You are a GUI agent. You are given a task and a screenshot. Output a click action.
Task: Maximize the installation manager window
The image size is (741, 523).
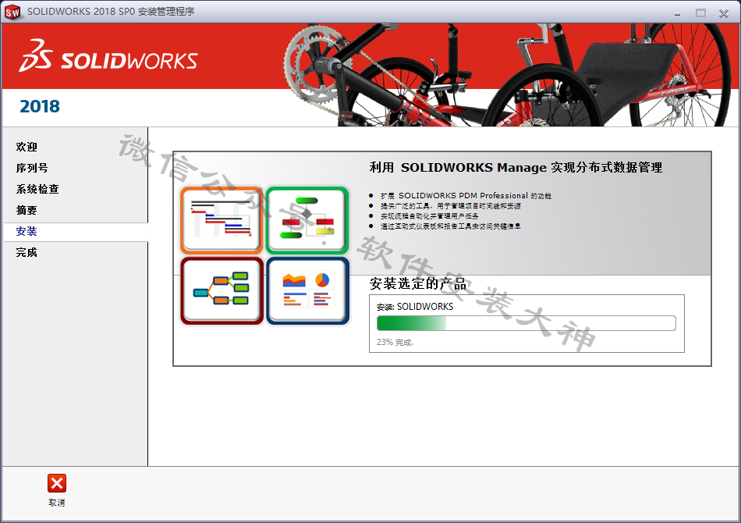(700, 13)
